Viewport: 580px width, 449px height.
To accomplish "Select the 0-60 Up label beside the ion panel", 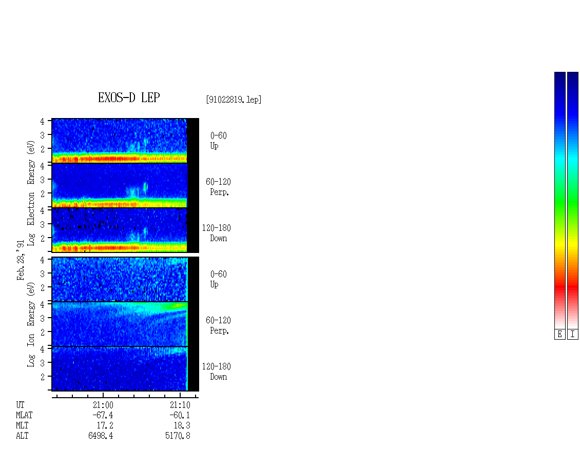I will coord(218,279).
